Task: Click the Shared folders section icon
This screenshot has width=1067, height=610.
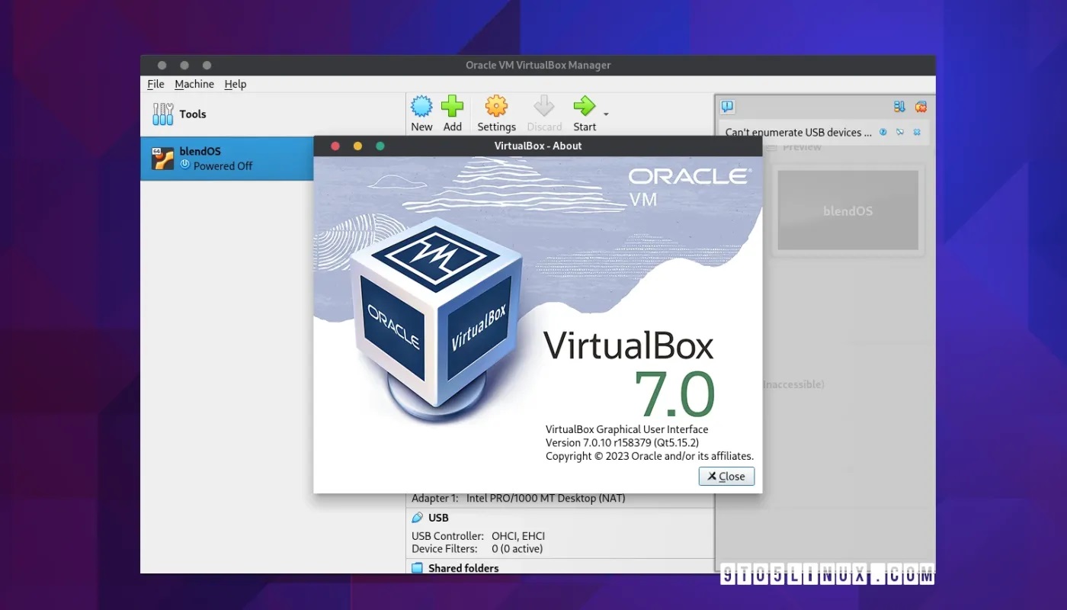Action: click(x=417, y=568)
